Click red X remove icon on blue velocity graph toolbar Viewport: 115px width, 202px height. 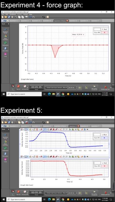[x=75, y=130]
